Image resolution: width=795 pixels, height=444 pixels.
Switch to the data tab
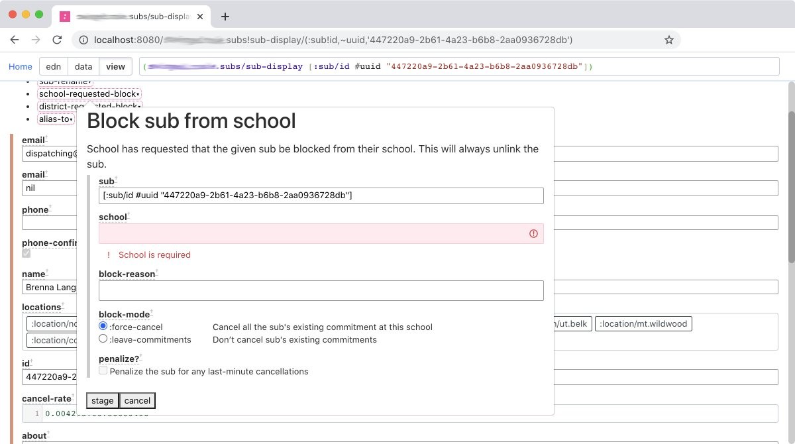83,66
